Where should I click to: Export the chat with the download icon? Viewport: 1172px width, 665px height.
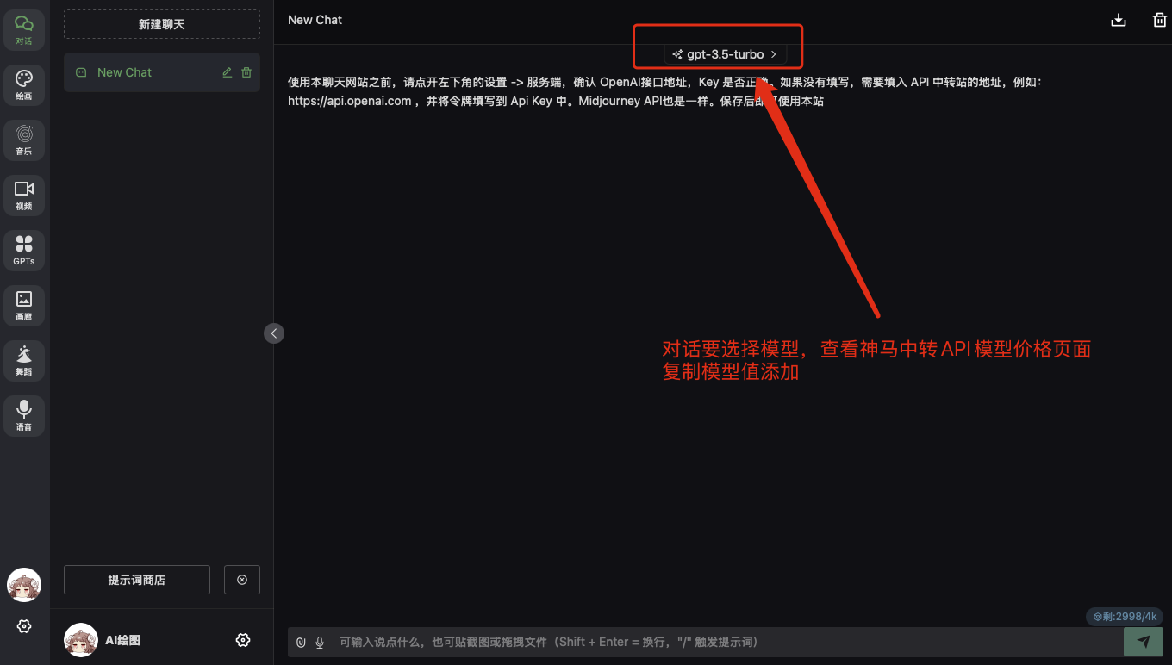tap(1119, 20)
